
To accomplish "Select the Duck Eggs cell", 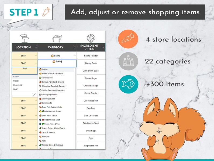I will (91, 131).
